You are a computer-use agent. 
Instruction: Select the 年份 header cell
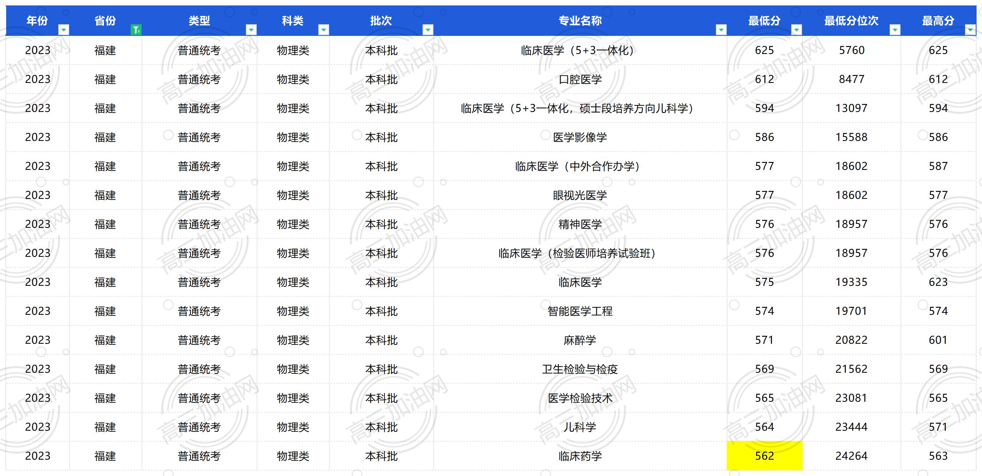[x=37, y=21]
